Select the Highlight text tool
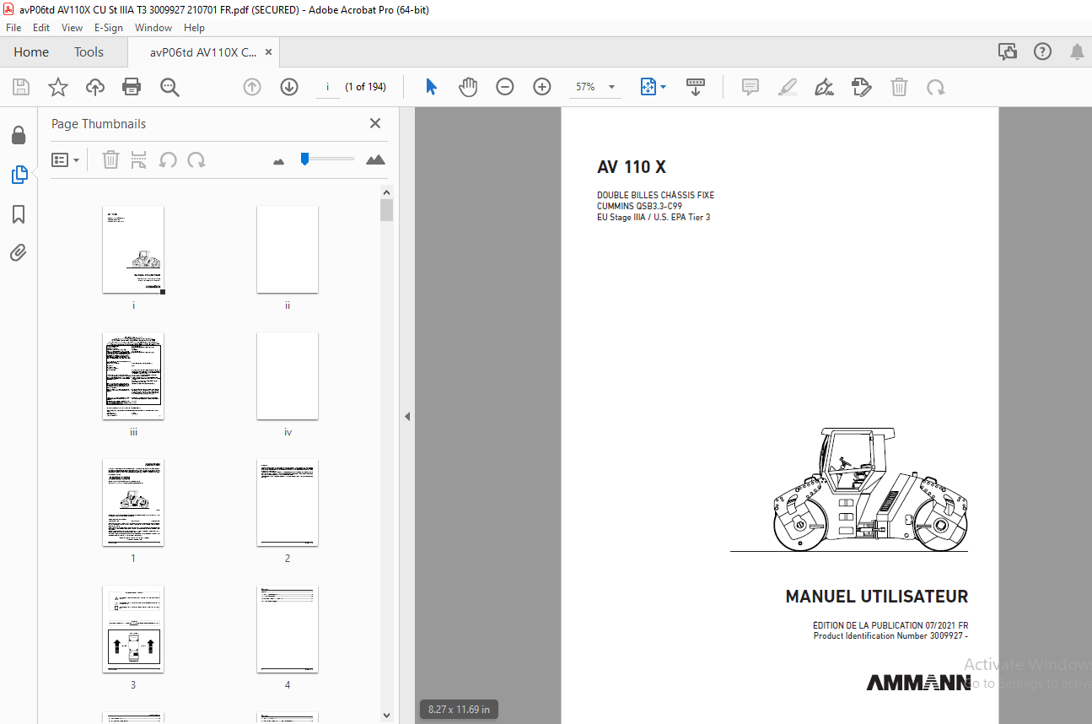 coord(788,87)
